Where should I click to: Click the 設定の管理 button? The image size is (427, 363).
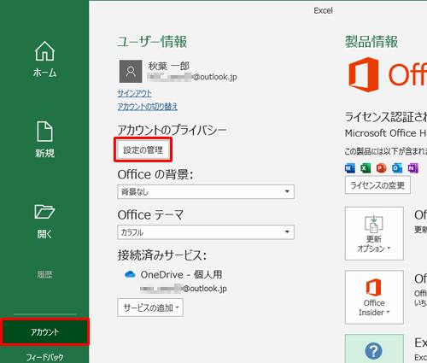[143, 149]
